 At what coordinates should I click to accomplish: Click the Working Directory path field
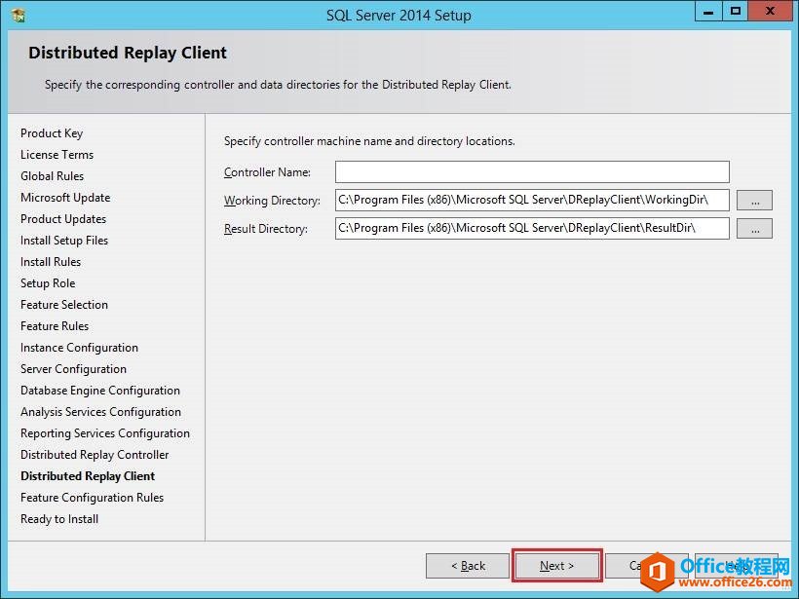(532, 201)
